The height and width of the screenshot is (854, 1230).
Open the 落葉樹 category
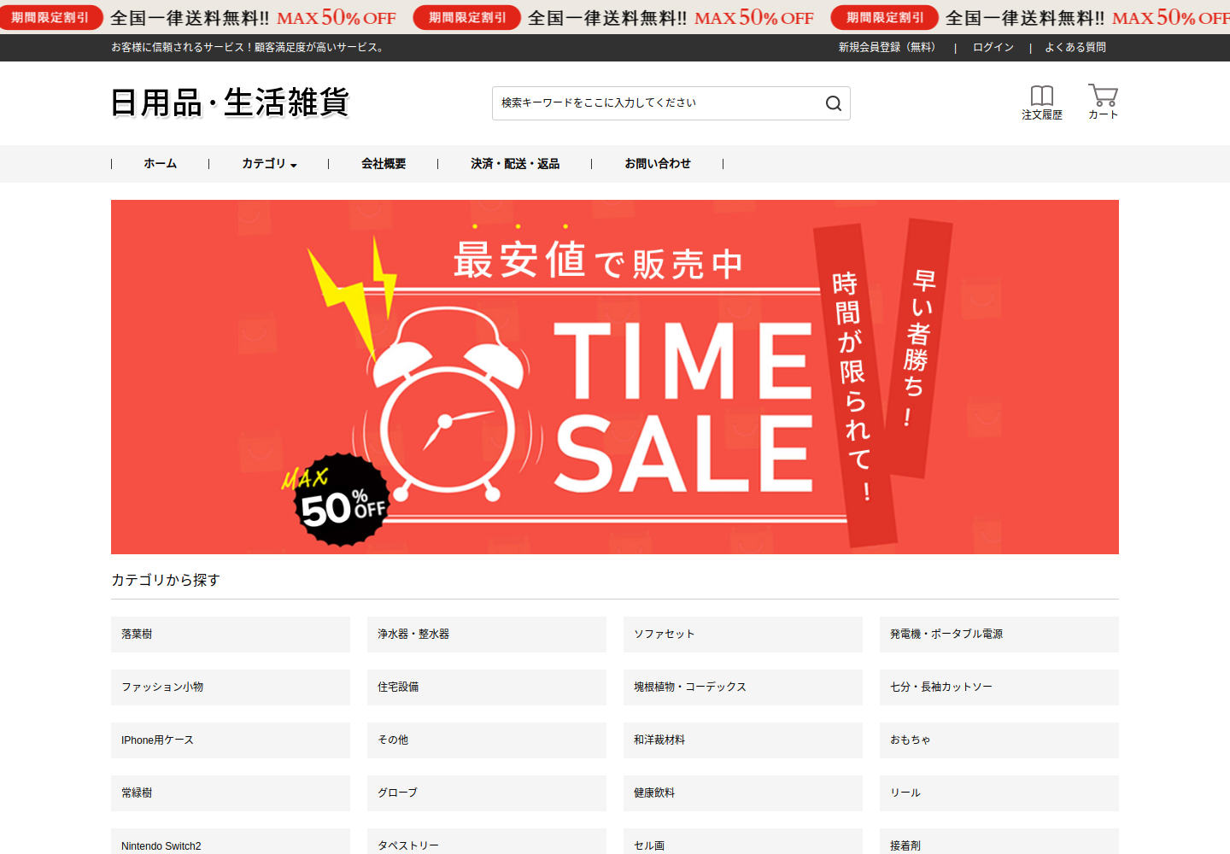(x=231, y=635)
